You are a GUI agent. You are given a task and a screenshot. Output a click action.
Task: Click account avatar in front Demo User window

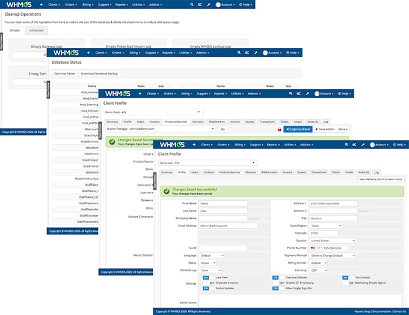point(372,145)
